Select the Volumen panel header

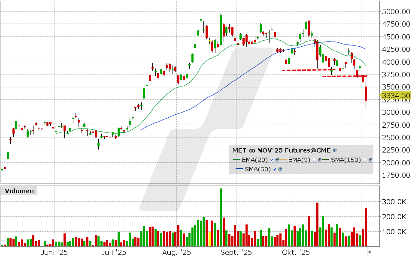point(18,191)
